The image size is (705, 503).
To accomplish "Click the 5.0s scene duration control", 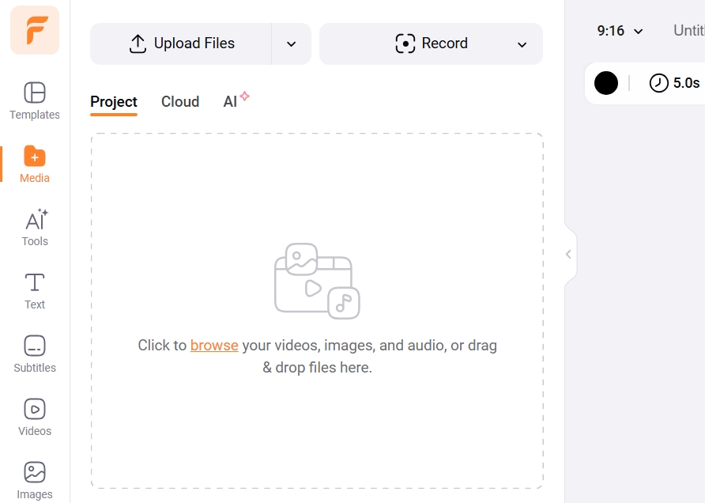I will [x=674, y=83].
